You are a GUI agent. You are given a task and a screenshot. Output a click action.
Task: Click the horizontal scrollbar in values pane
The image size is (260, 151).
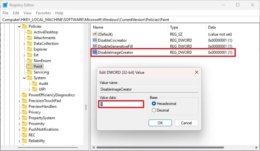[160, 148]
